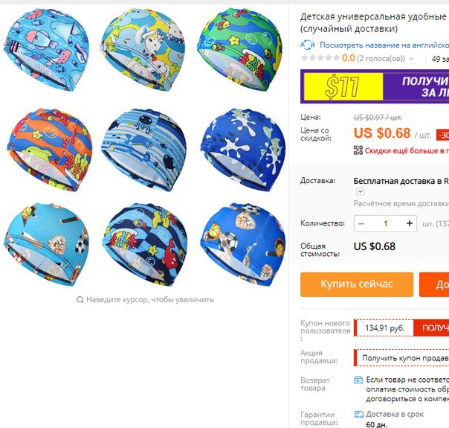The image size is (449, 428).
Task: Click the translate icon beside English title link
Action: pyautogui.click(x=308, y=45)
